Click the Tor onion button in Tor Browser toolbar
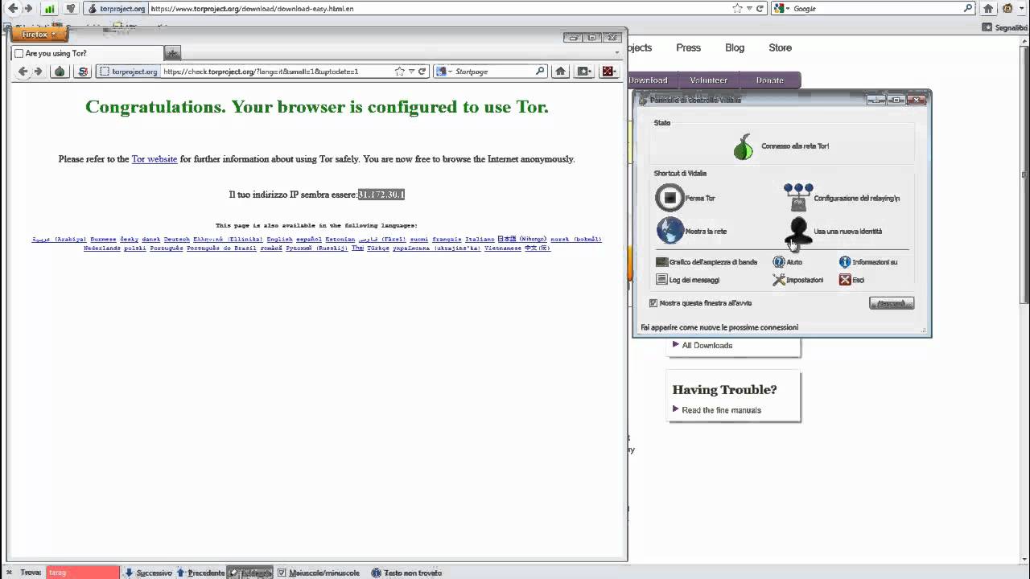Screen dimensions: 1030x579 coord(60,72)
